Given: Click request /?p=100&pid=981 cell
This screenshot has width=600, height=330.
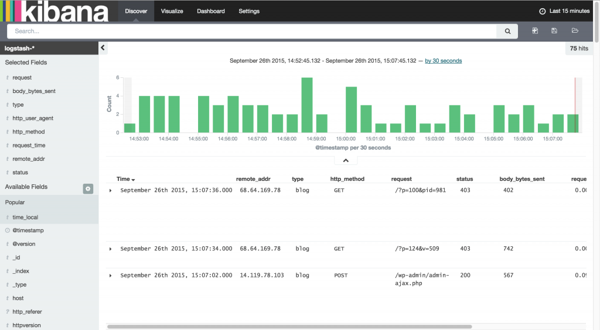Looking at the screenshot, I should [x=420, y=190].
